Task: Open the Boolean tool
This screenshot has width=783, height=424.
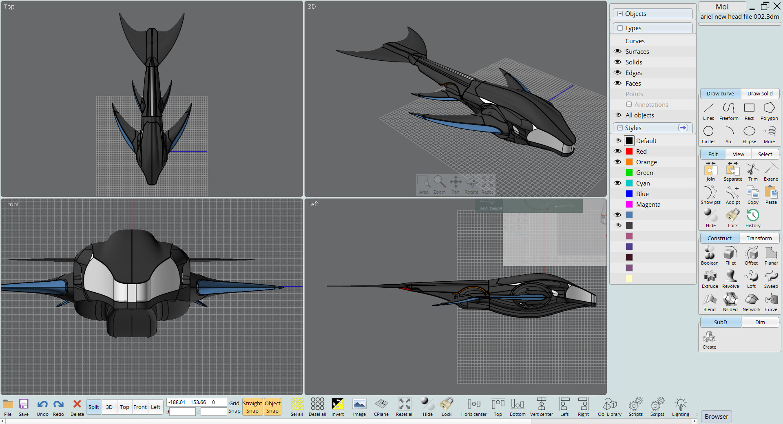Action: pos(709,256)
